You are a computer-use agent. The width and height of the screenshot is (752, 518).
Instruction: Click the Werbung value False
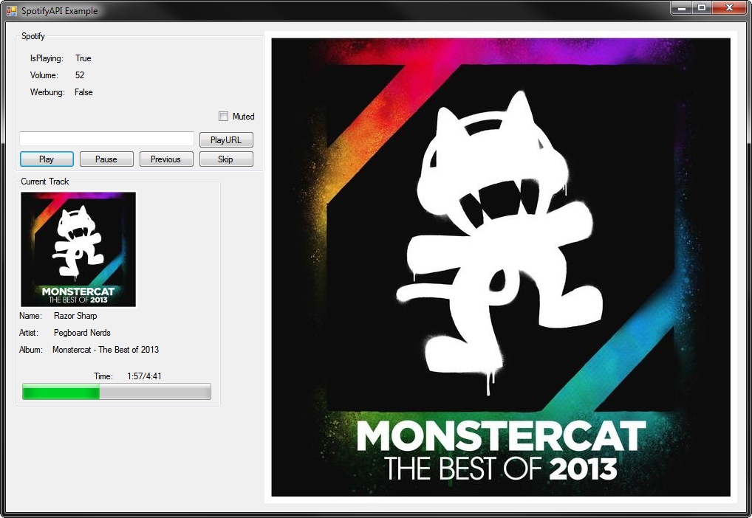[83, 92]
